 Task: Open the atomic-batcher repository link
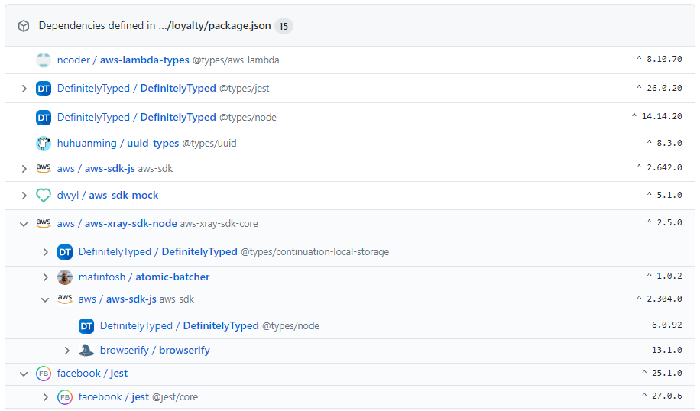[x=172, y=277]
